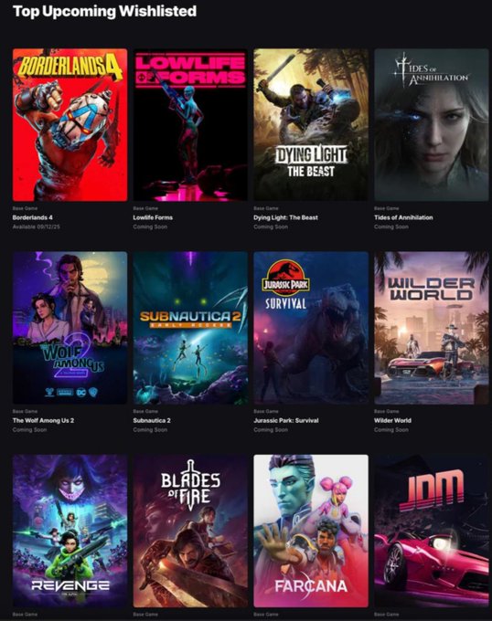The image size is (492, 621).
Task: Click the Wilder World cover image
Action: 432,328
